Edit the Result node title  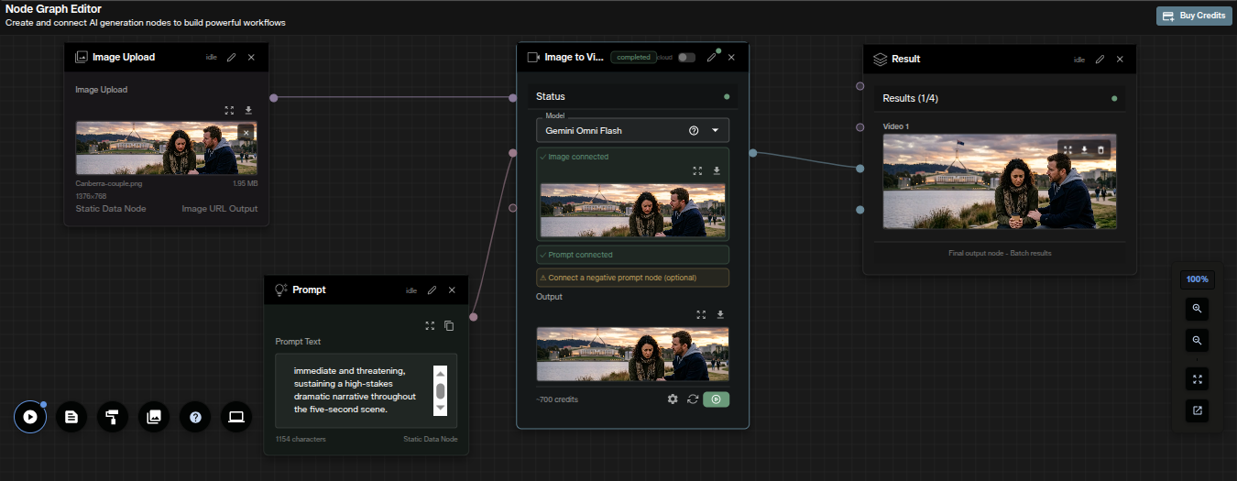click(1100, 59)
